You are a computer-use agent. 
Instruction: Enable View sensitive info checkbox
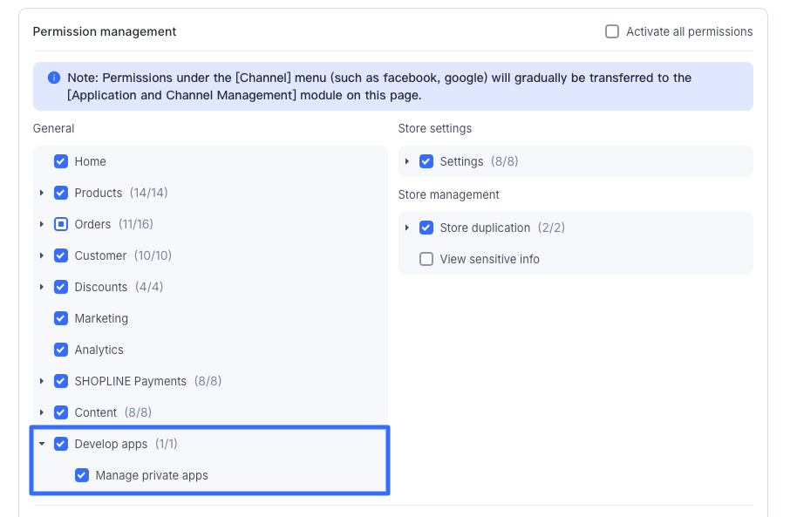(x=426, y=259)
